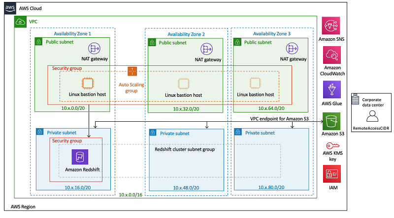Click the lock icon of 10.x.16.0/20 private subnet
Image resolution: width=394 pixels, height=218 pixels.
tap(40, 132)
